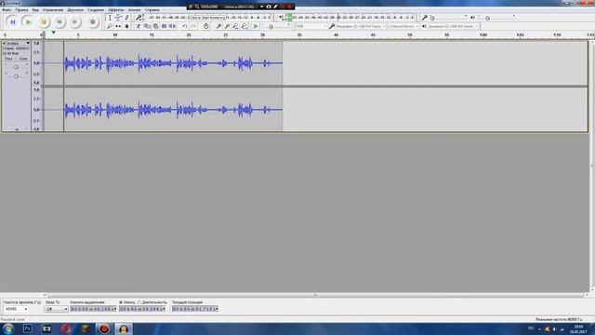Mute the audio track
Image resolution: width=595 pixels, height=335 pixels.
(x=8, y=59)
